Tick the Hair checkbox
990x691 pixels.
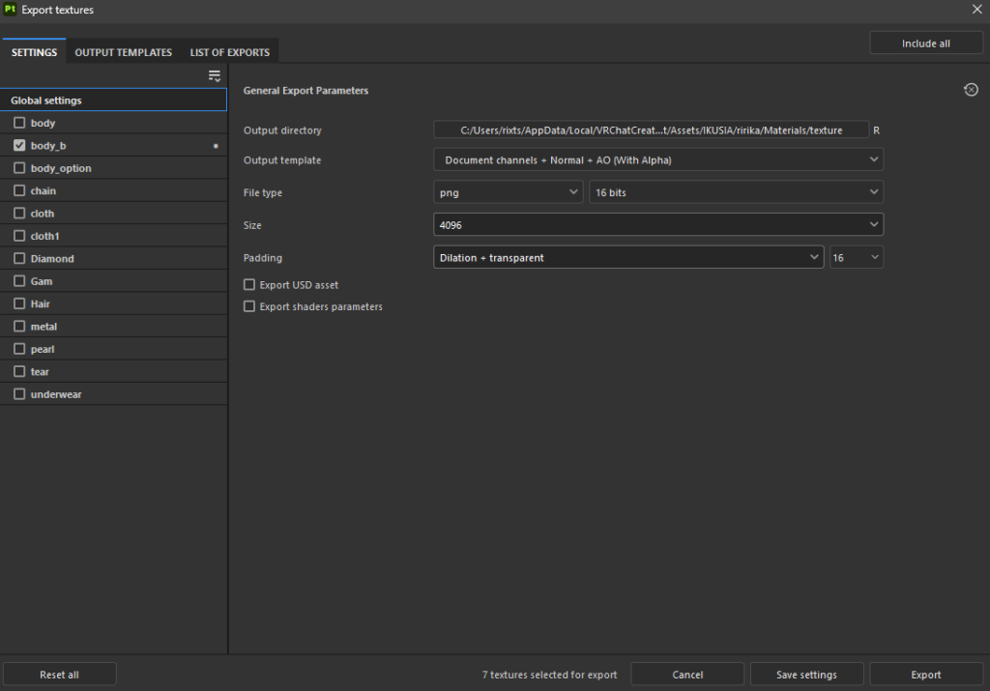coord(19,303)
